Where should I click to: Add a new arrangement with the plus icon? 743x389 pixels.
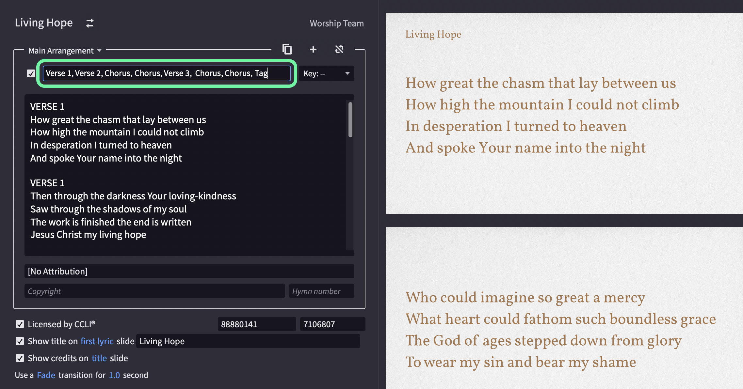coord(313,49)
